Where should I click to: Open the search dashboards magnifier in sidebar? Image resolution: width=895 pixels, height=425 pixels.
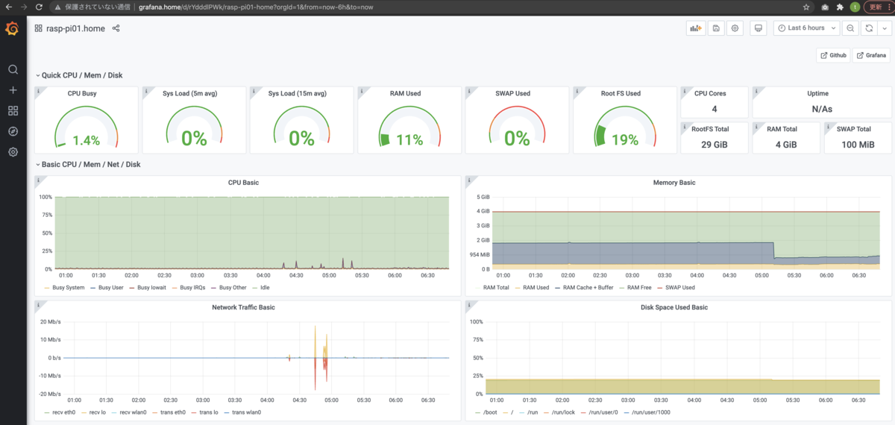click(13, 69)
